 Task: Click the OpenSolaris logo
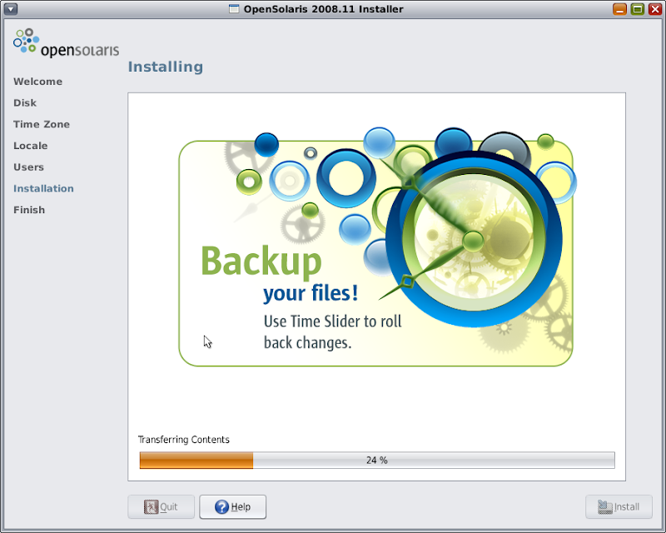click(66, 43)
